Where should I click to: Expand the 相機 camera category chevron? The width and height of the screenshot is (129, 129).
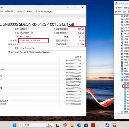click(x=119, y=39)
